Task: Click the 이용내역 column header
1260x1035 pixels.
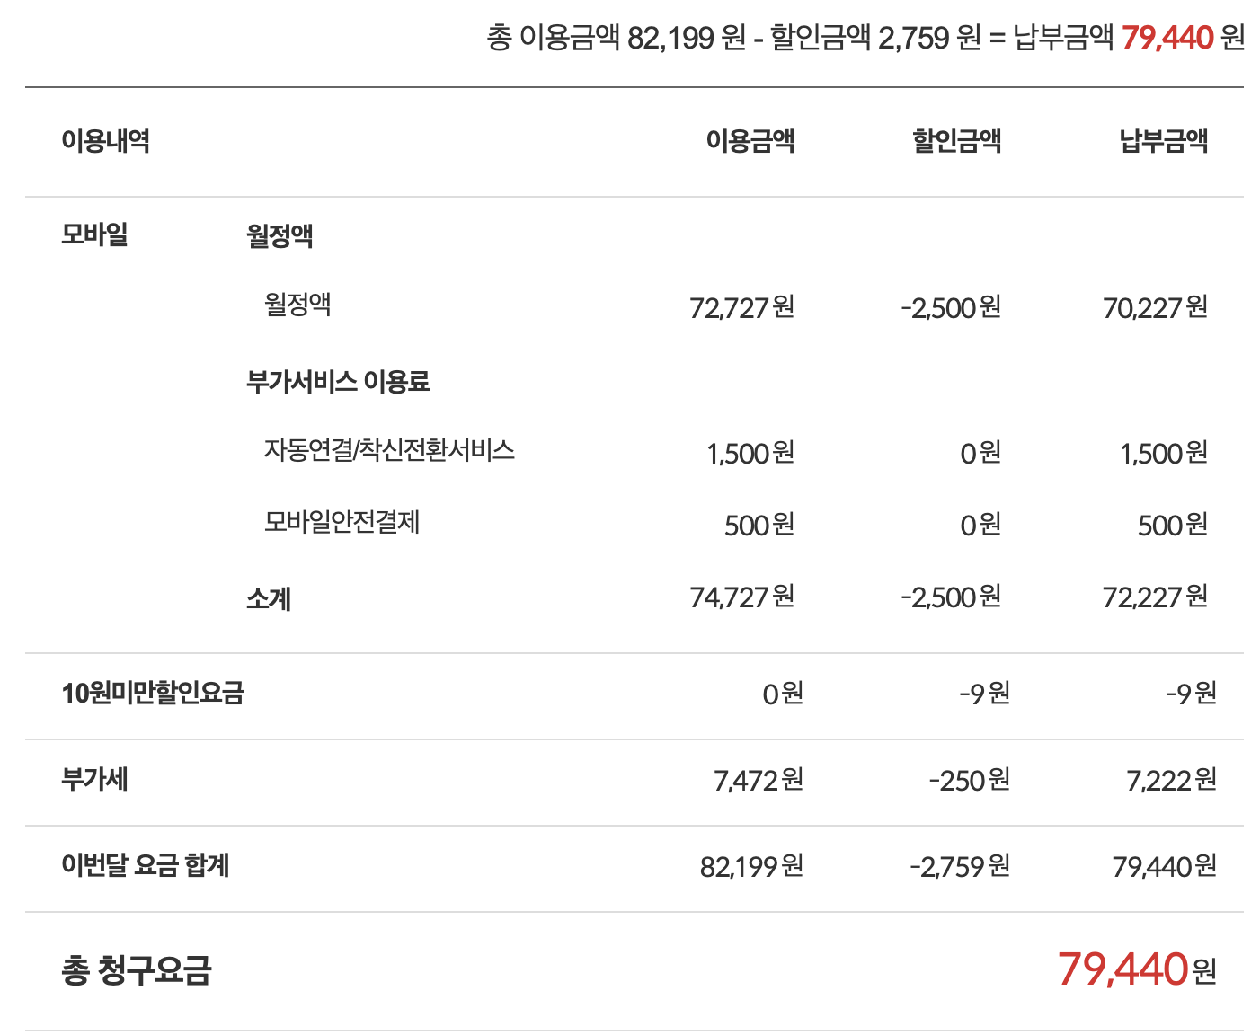Action: pos(105,141)
